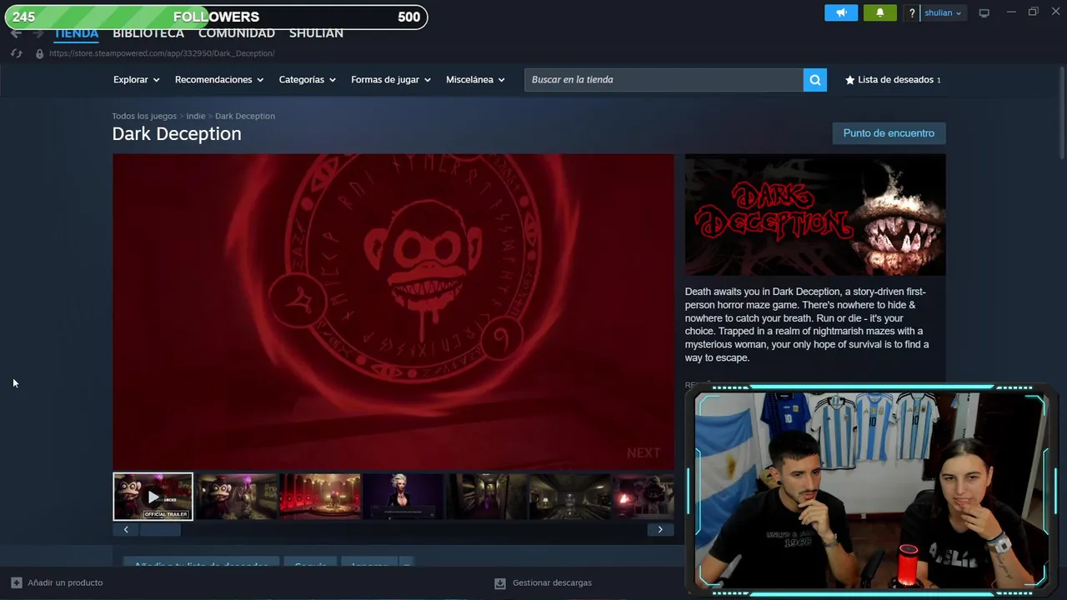Click the Indie breadcrumb link
1067x600 pixels.
[x=196, y=116]
